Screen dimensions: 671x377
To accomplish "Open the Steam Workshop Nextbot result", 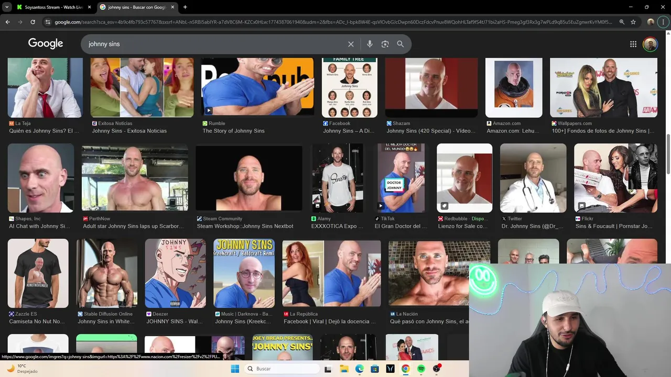I will pos(245,226).
